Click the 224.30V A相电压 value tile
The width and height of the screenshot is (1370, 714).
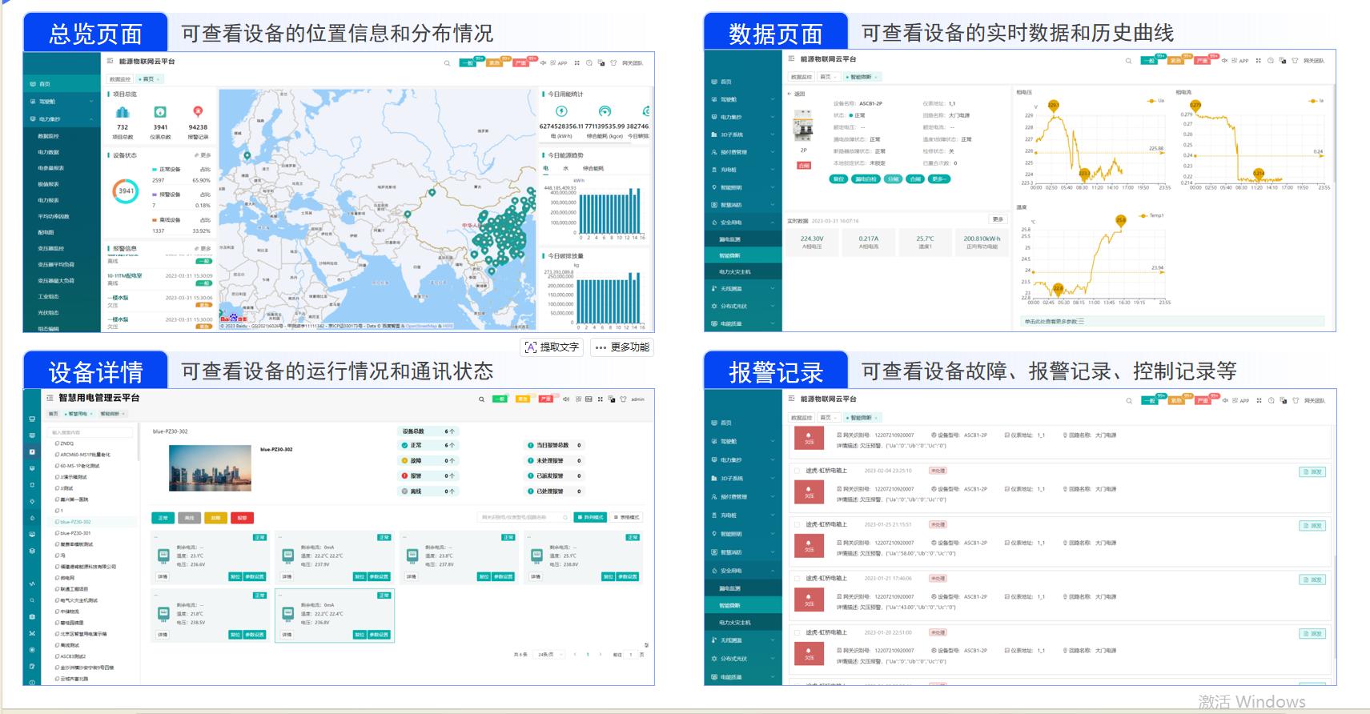click(812, 243)
